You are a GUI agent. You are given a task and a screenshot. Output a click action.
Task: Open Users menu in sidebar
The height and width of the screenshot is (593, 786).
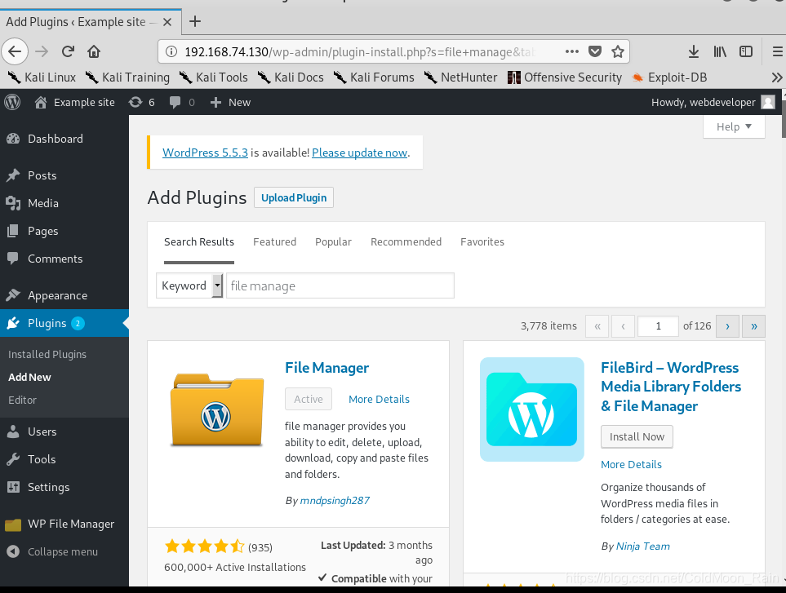coord(64,431)
